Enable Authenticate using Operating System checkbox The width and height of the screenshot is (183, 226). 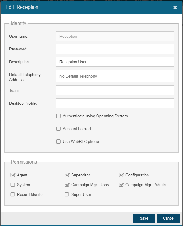coord(58,116)
